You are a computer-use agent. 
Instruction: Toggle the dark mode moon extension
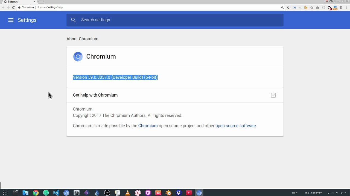(x=288, y=8)
